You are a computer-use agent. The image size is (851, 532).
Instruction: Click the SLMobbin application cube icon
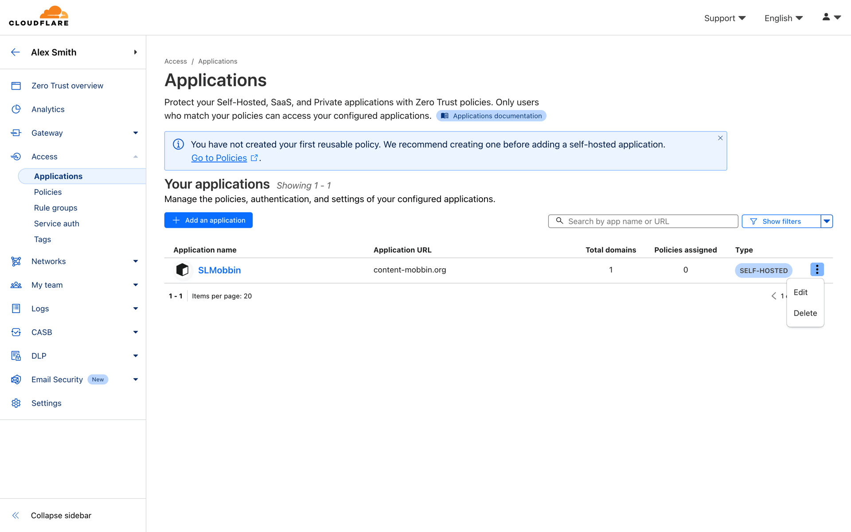pyautogui.click(x=182, y=270)
